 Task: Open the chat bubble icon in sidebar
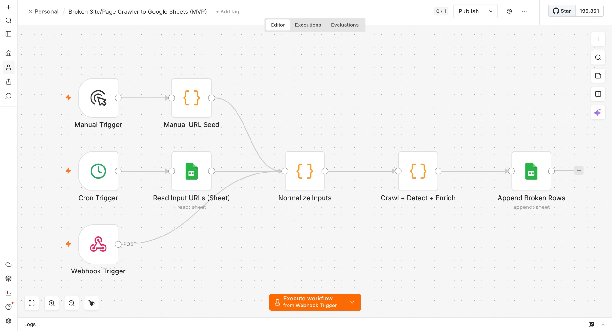(9, 96)
